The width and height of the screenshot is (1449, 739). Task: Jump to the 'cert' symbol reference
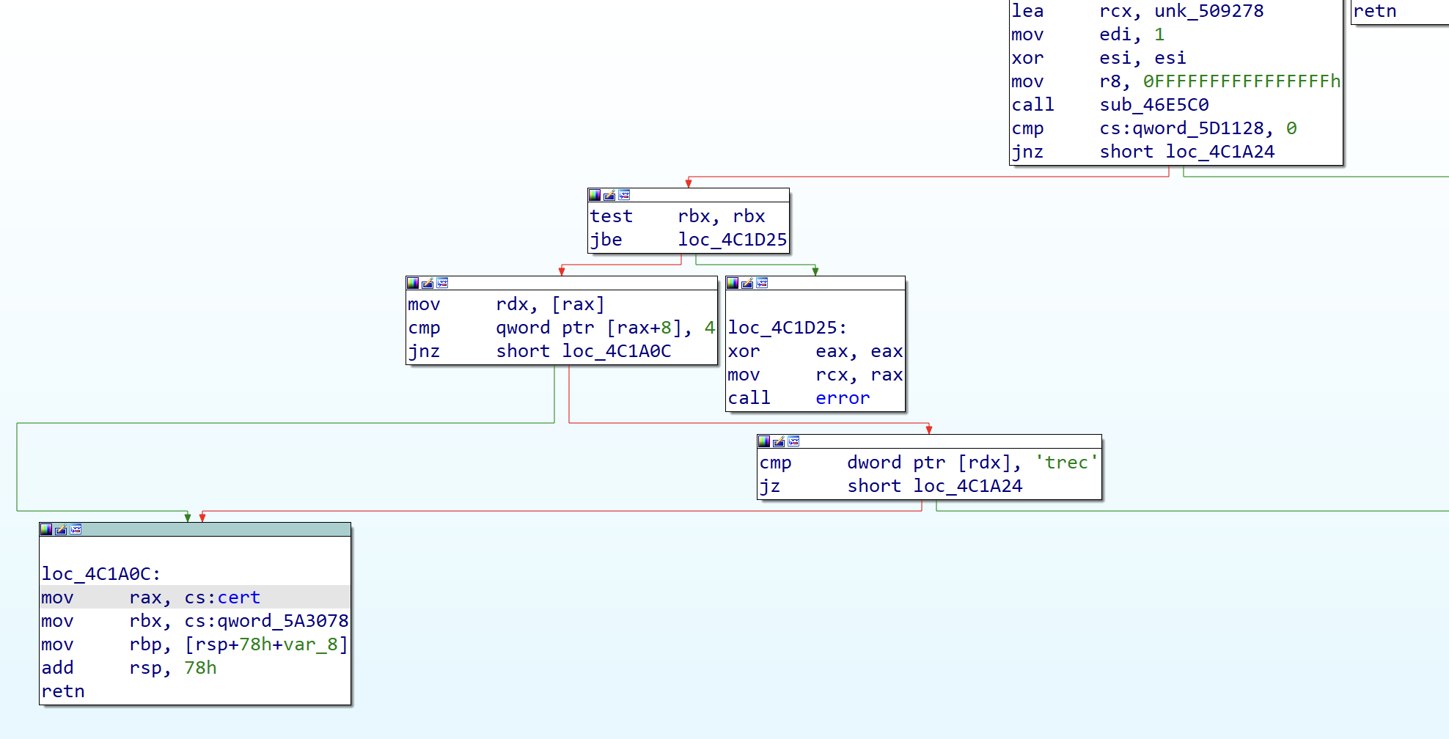[x=238, y=598]
